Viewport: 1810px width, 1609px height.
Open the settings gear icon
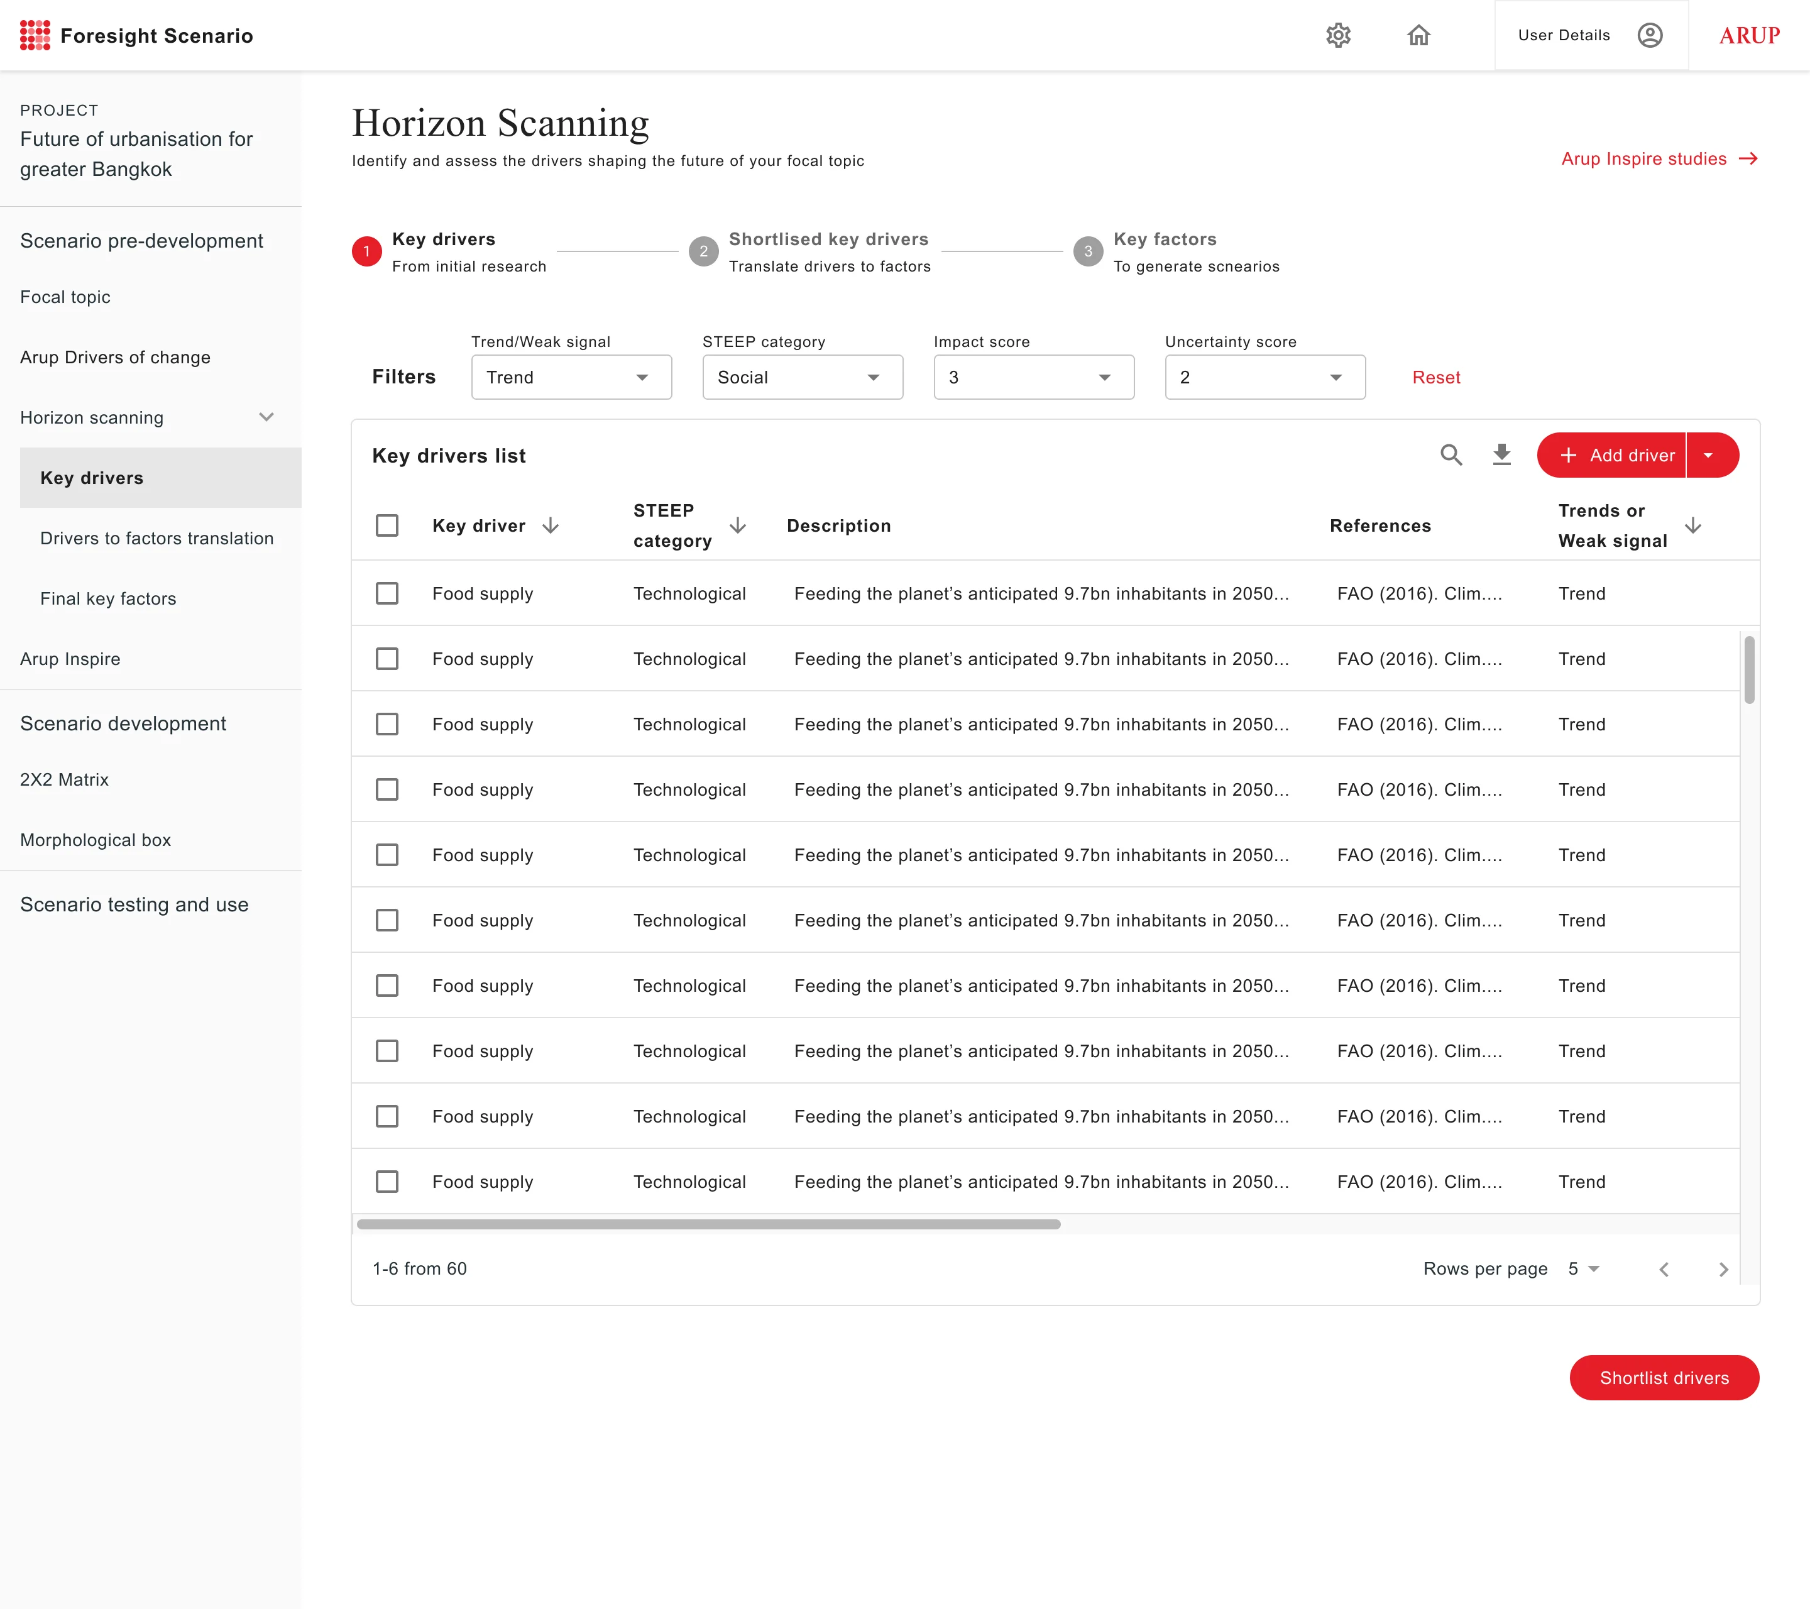(x=1337, y=35)
